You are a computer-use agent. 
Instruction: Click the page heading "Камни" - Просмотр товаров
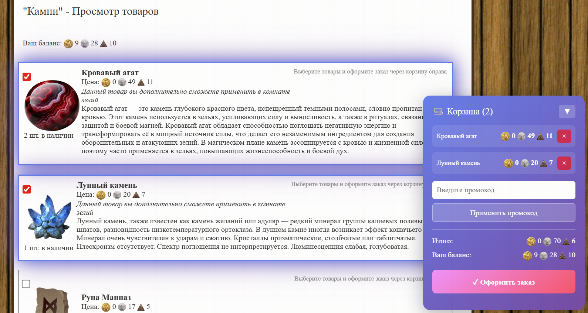point(91,11)
